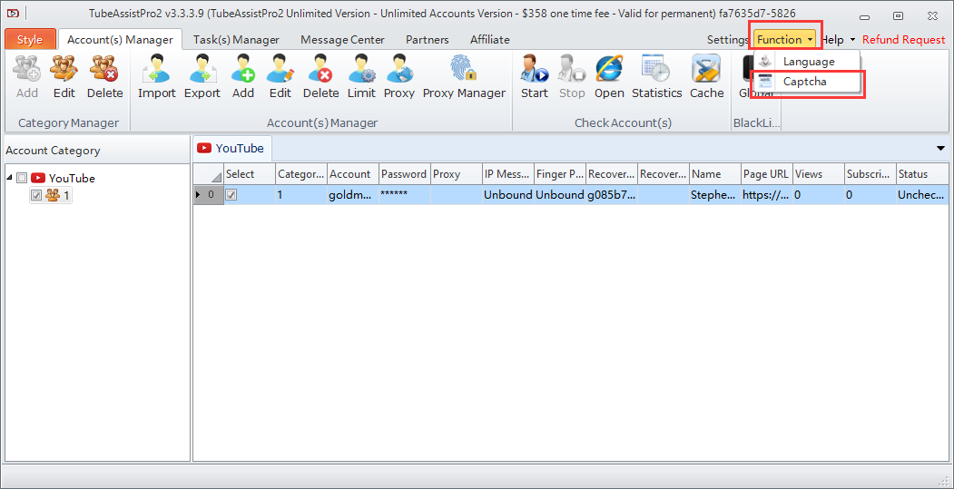Switch to the Task(s) Manager tab

[x=236, y=40]
